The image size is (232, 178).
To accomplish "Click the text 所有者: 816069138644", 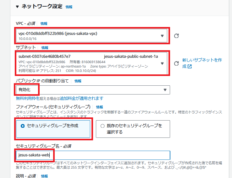I will point(87,62).
